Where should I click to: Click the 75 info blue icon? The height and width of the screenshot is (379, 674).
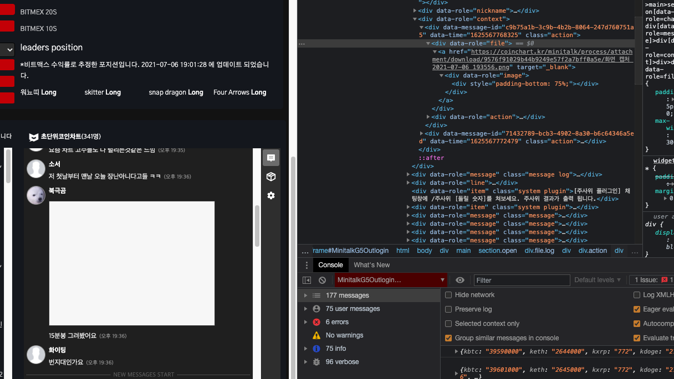(316, 349)
